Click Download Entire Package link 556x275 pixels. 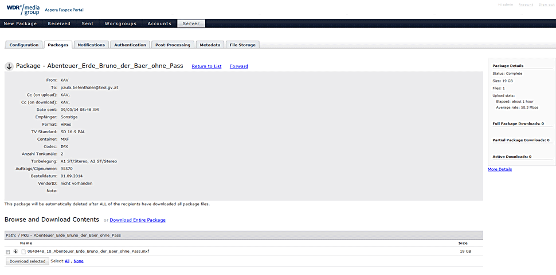(138, 220)
